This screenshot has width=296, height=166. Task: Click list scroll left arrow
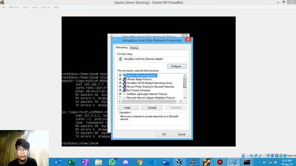pyautogui.click(x=119, y=101)
